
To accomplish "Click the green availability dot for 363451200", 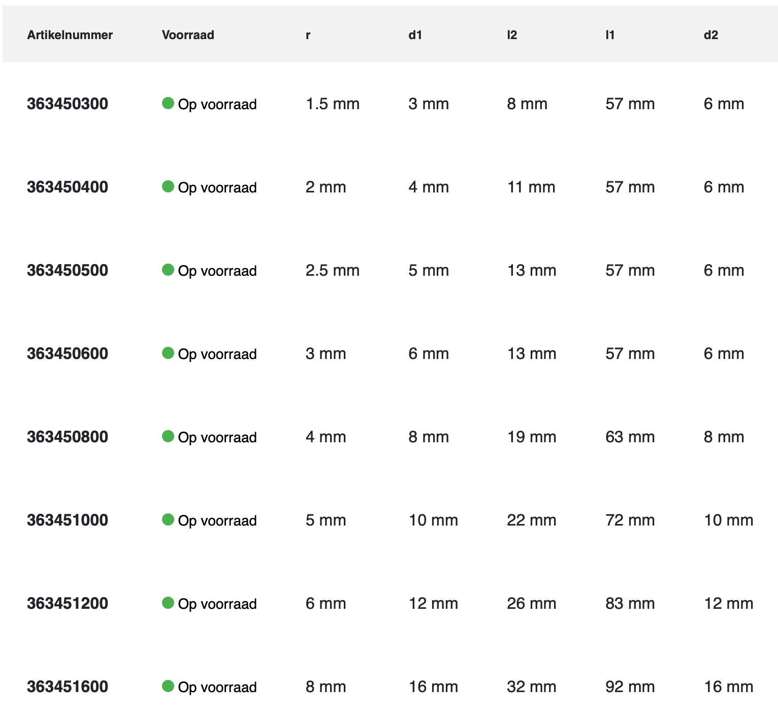I will [168, 603].
